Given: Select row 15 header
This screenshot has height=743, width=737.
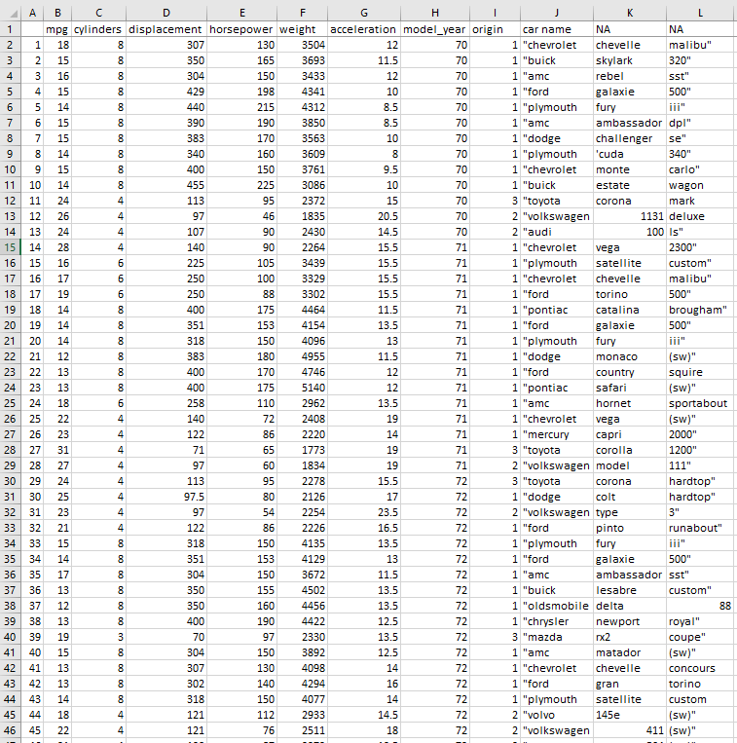Looking at the screenshot, I should tap(10, 247).
